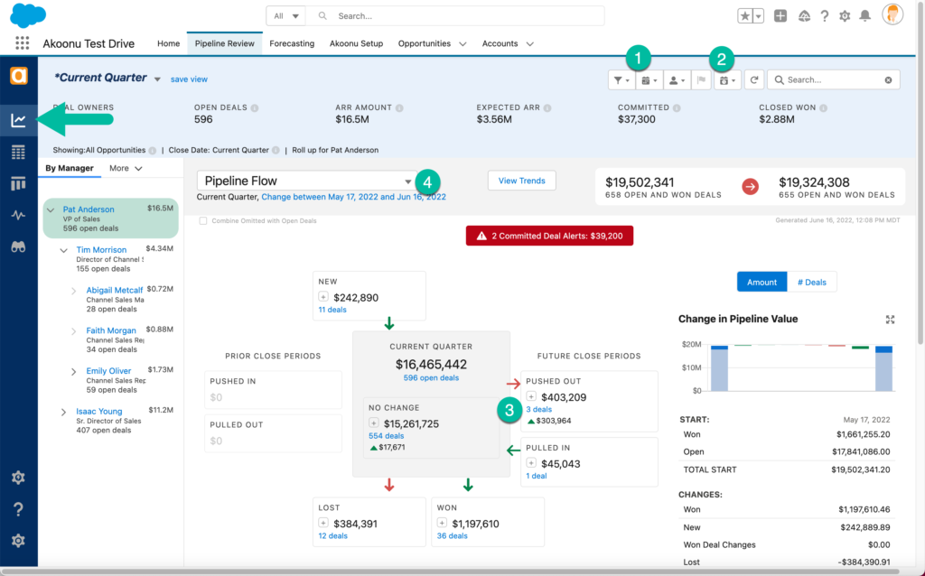
Task: Open the filter options funnel icon
Action: (621, 80)
